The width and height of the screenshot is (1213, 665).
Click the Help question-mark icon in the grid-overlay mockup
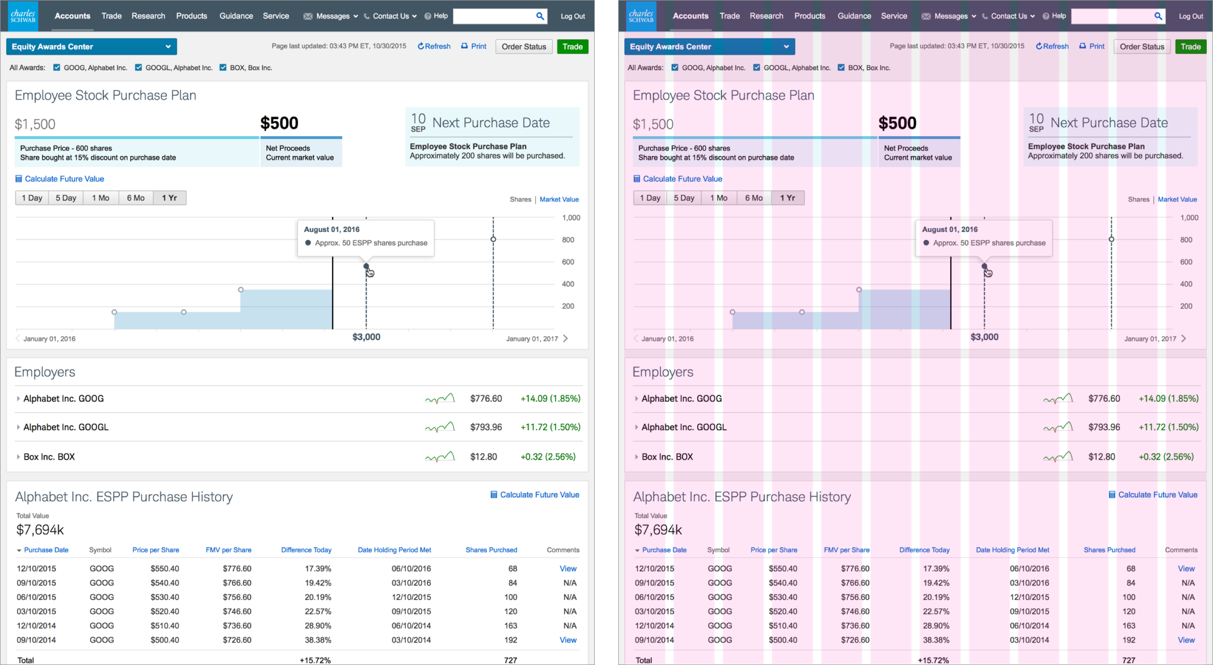pyautogui.click(x=1046, y=16)
